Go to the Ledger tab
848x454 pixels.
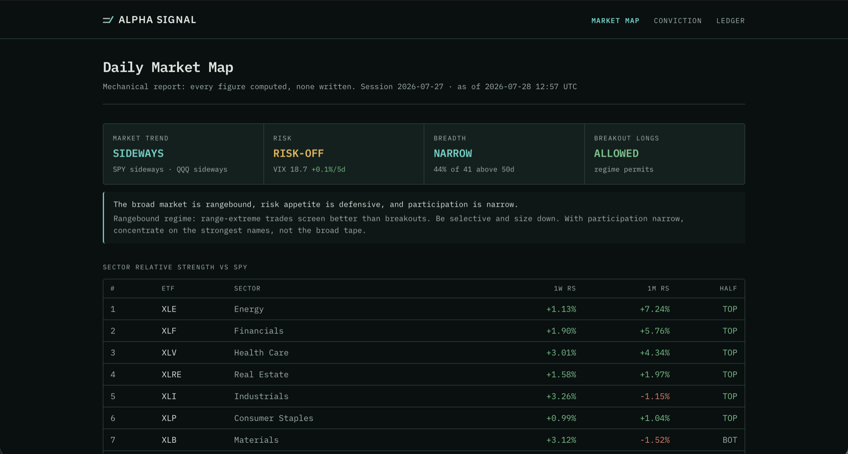pos(730,21)
